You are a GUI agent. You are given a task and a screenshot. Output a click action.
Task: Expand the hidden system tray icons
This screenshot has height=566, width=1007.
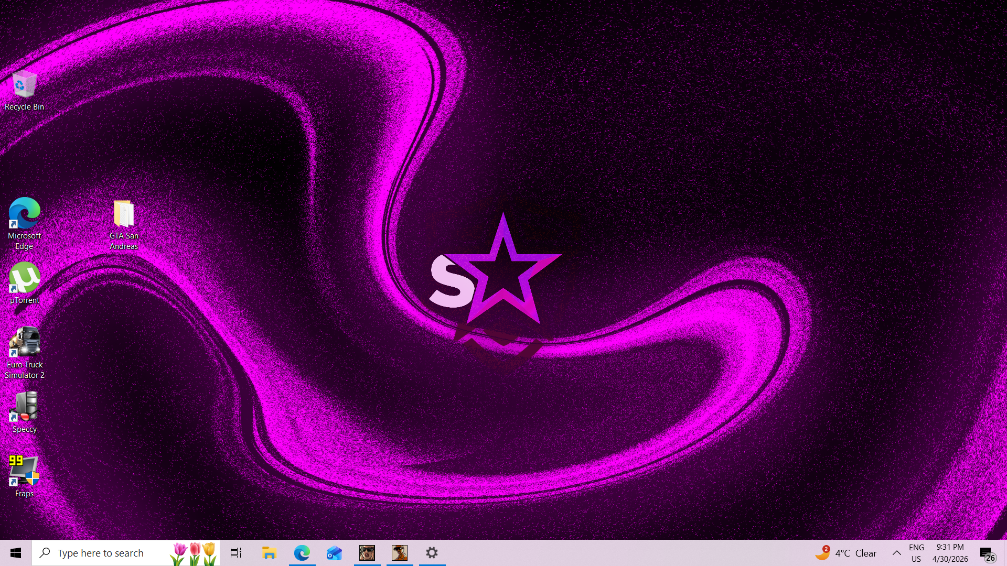897,553
